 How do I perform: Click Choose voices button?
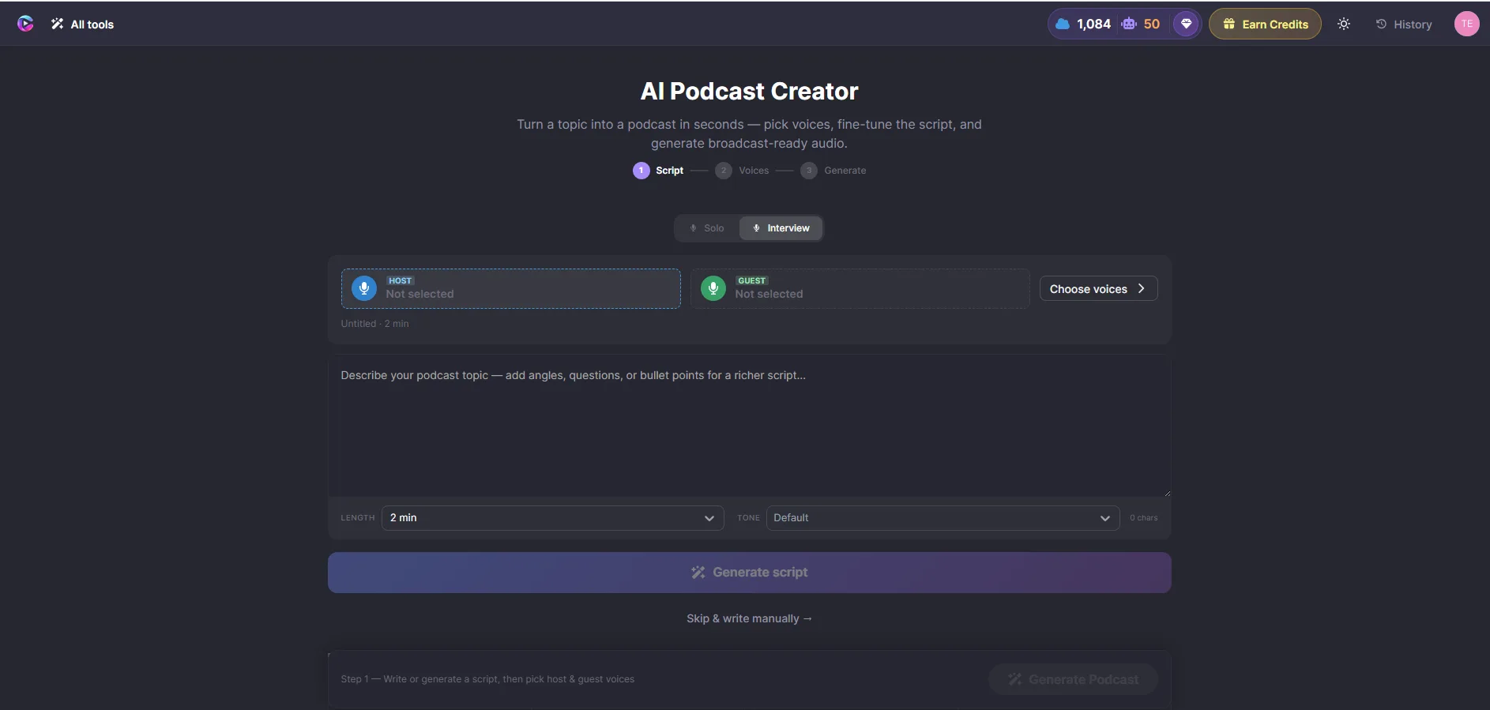pos(1098,288)
